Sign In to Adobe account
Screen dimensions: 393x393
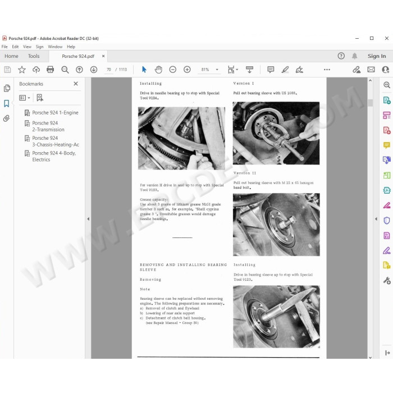377,56
